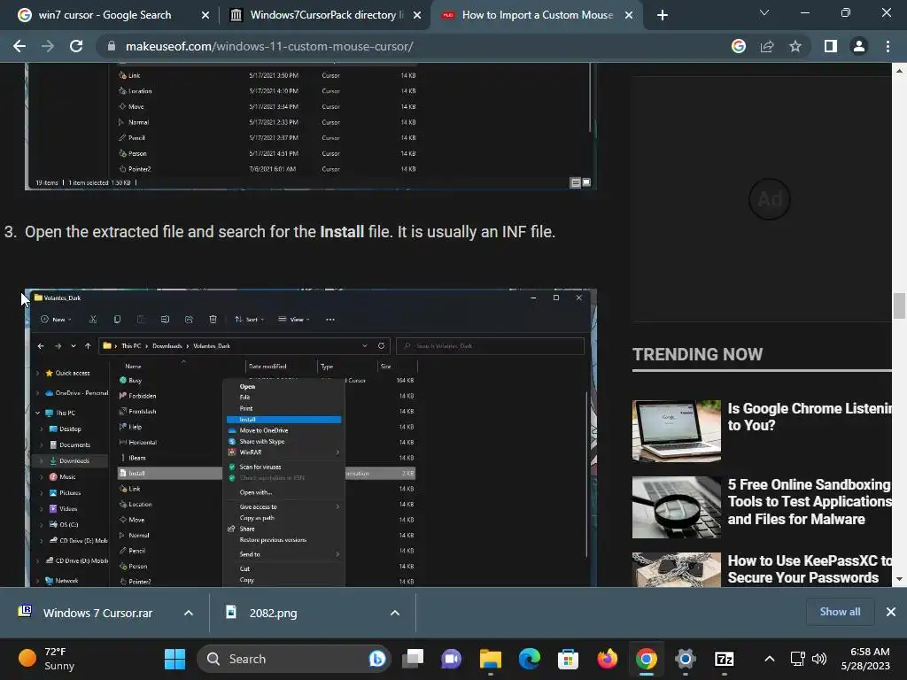Image resolution: width=907 pixels, height=680 pixels.
Task: Click the chained phone thumbnail
Action: (x=676, y=569)
